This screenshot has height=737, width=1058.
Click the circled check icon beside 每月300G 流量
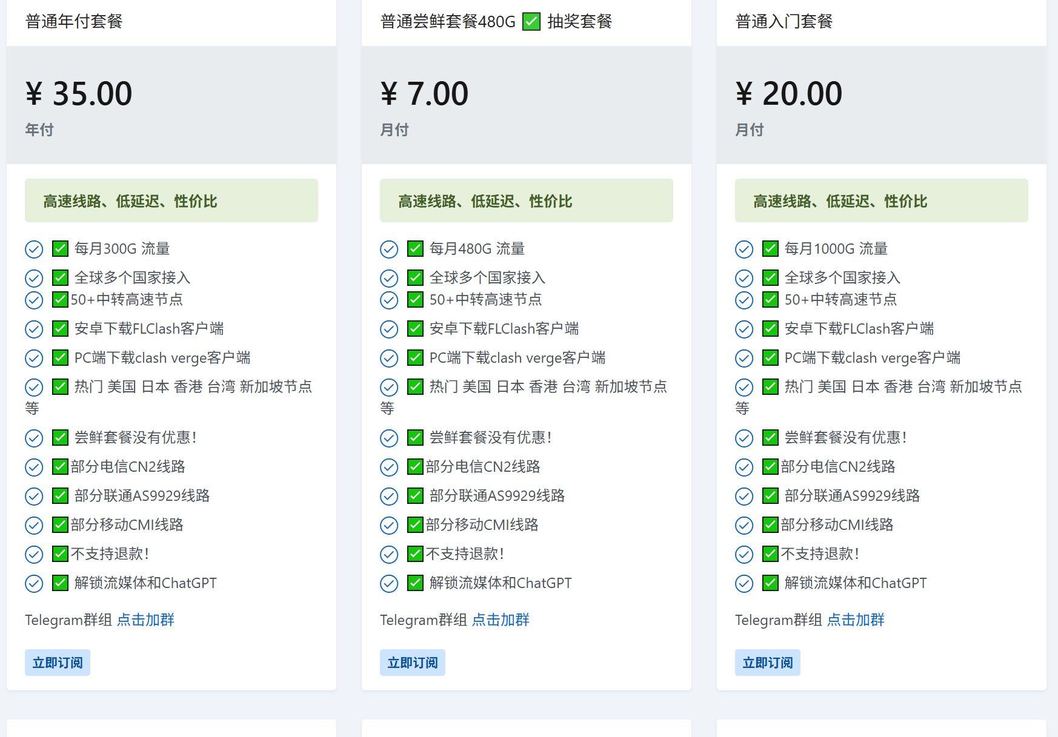(34, 250)
